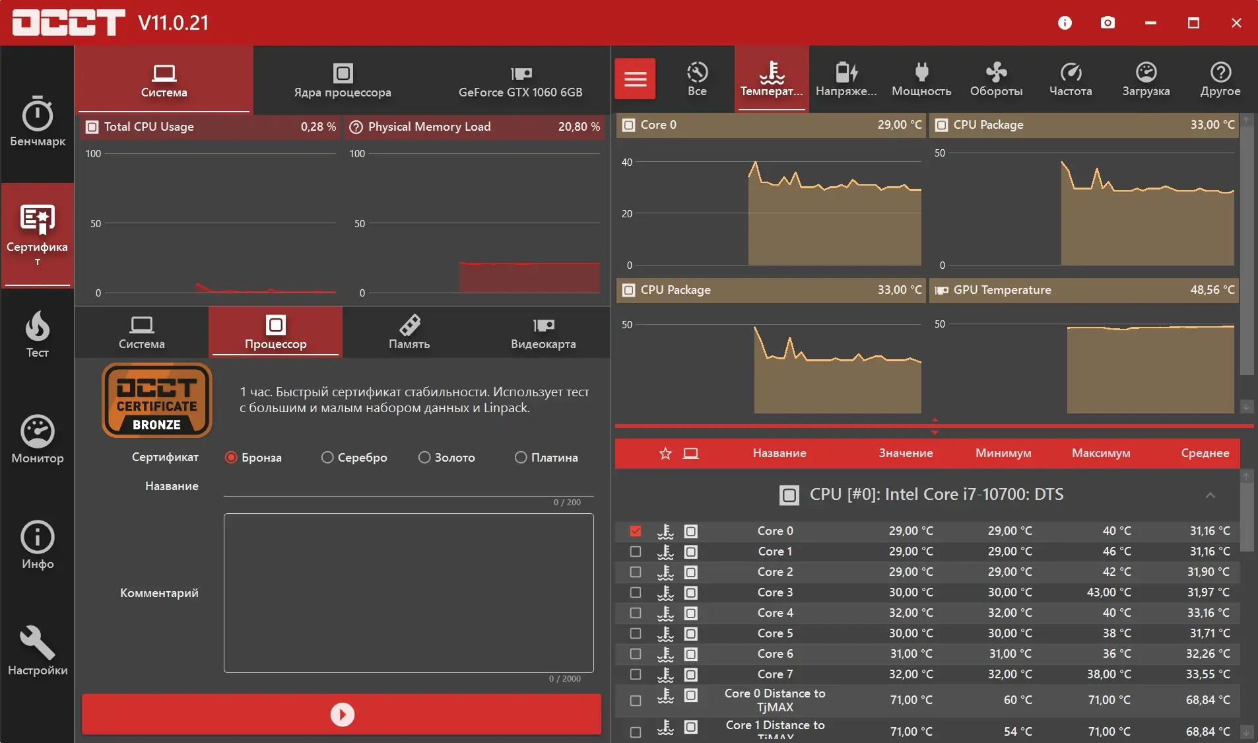Select the Золото certificate radio
The height and width of the screenshot is (743, 1258).
pos(424,458)
